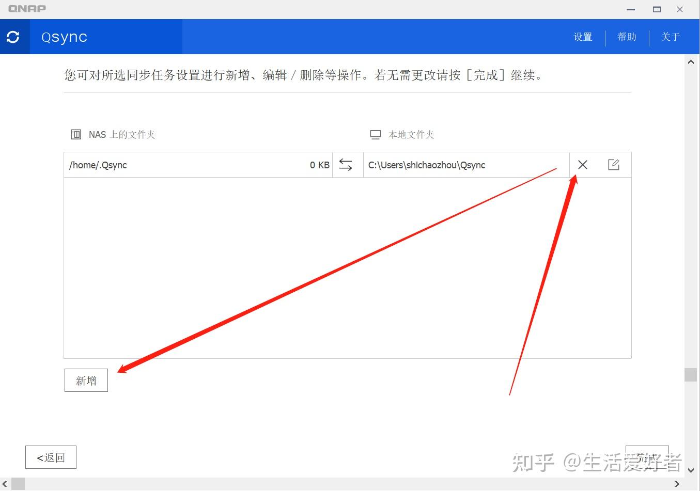The height and width of the screenshot is (491, 700).
Task: Open the edit pencil icon for the sync task
Action: point(614,164)
